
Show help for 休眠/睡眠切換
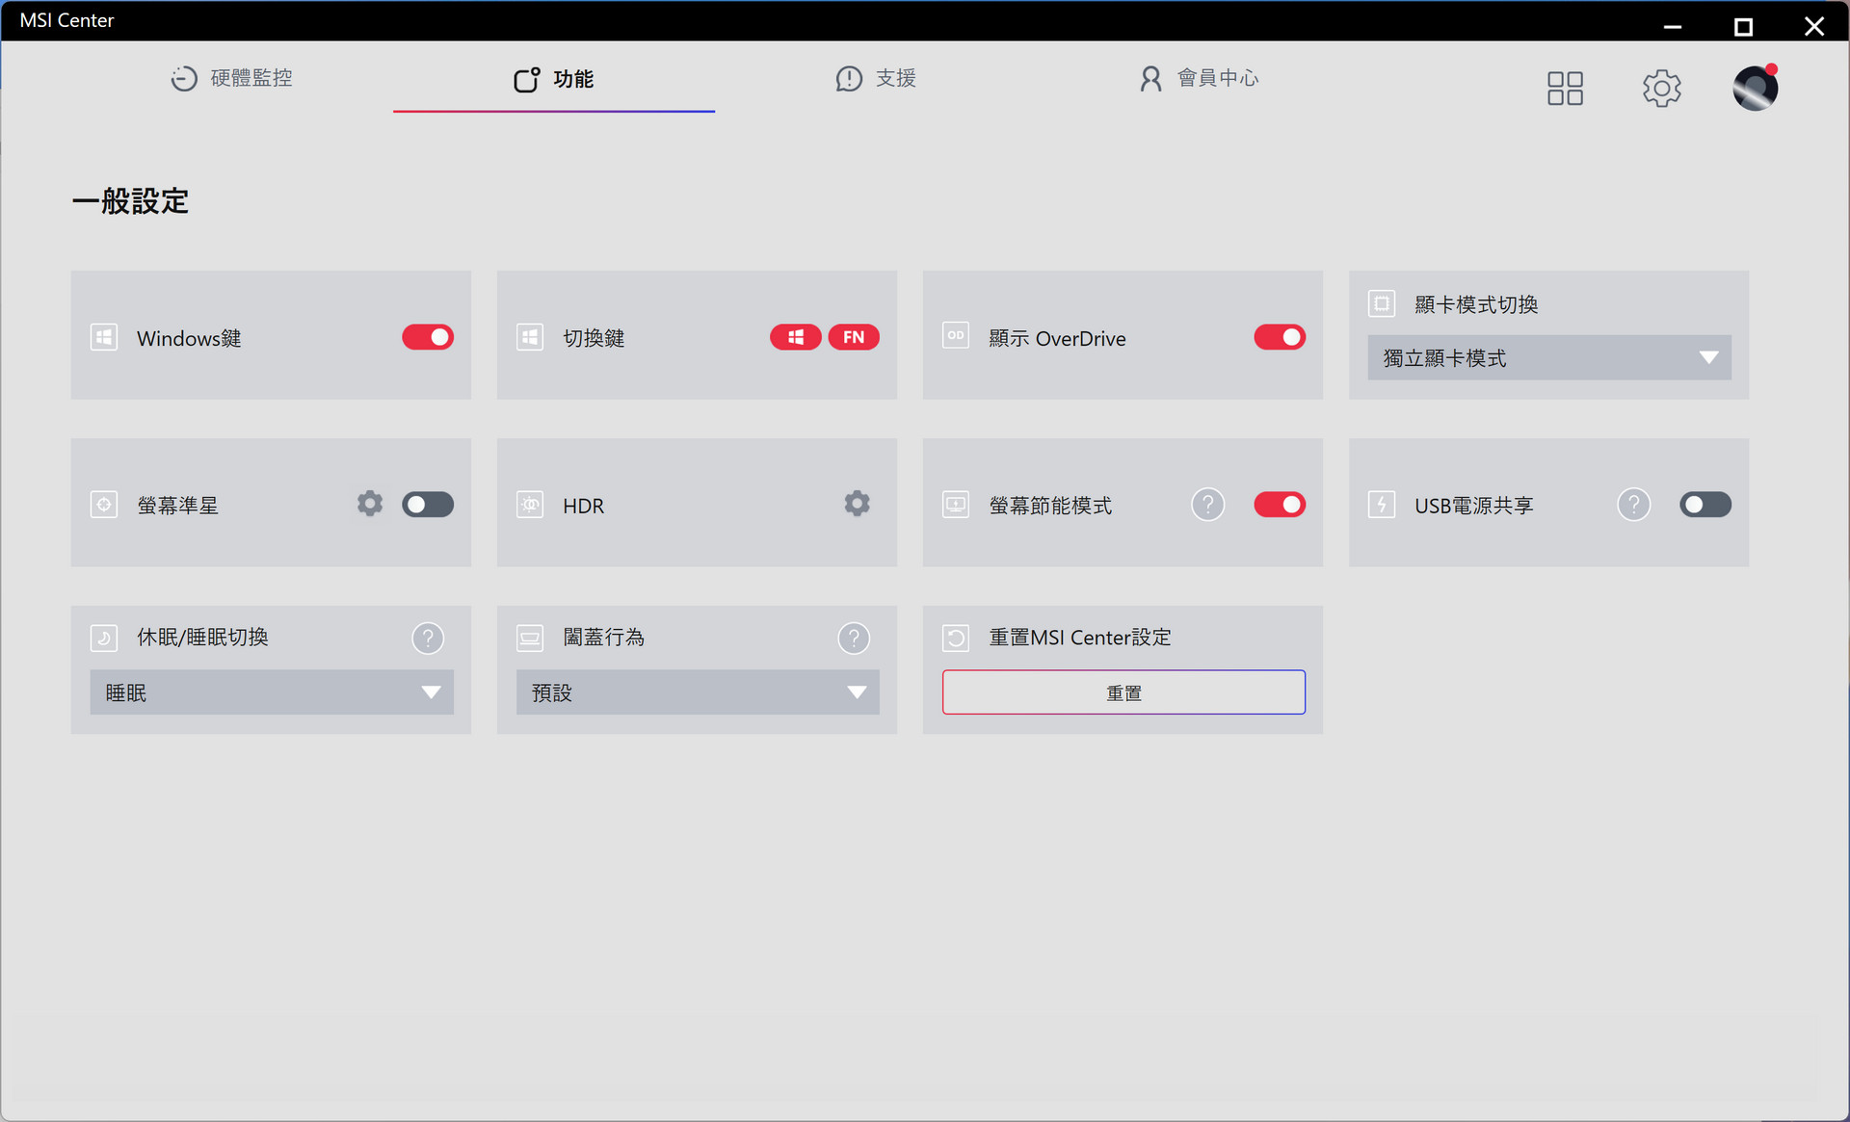point(428,638)
